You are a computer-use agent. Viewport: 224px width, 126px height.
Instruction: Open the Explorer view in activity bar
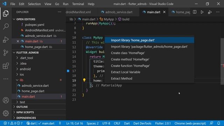tap(6, 13)
